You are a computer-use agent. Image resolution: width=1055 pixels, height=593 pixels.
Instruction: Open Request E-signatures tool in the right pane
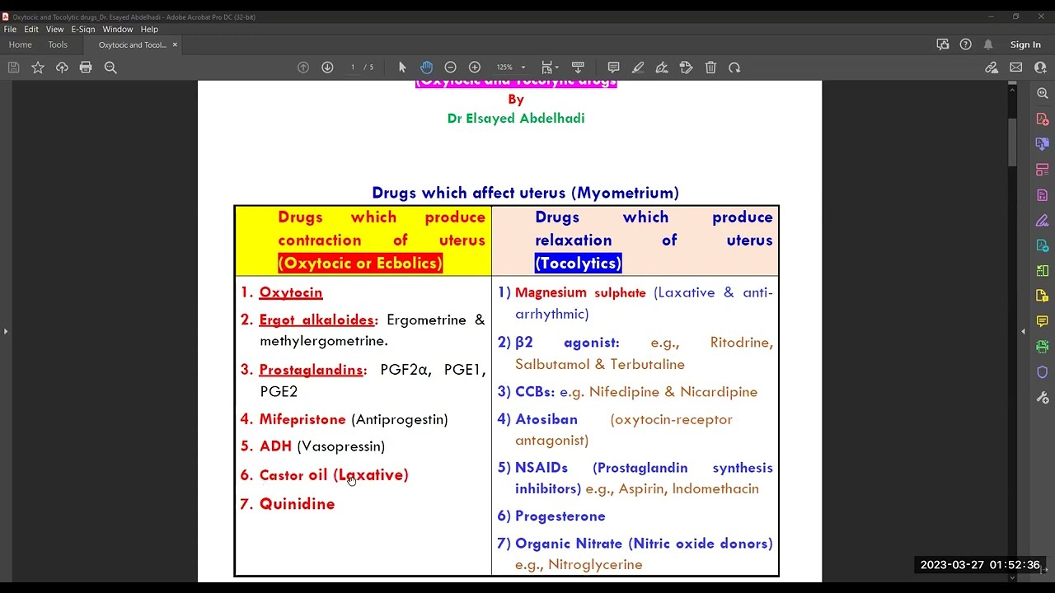[x=1043, y=221]
